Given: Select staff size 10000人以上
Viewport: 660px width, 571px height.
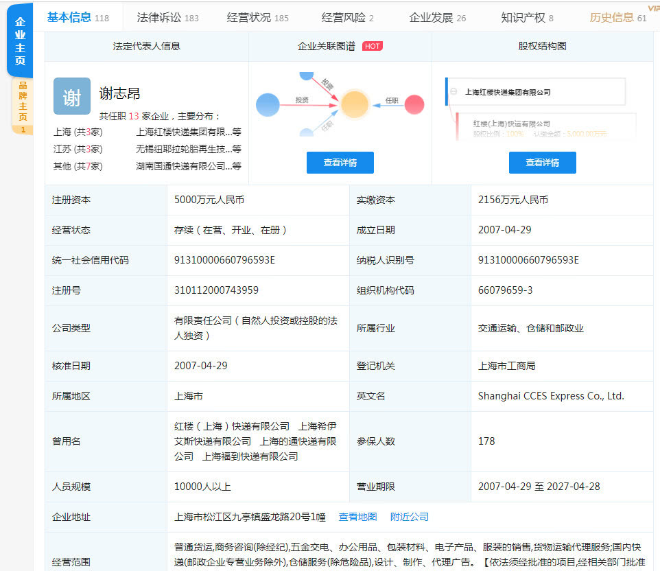Looking at the screenshot, I should click(202, 487).
